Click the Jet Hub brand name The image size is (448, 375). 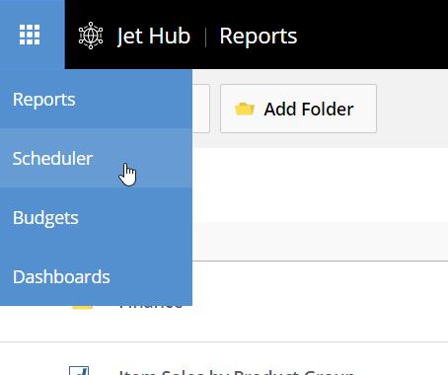[x=154, y=36]
